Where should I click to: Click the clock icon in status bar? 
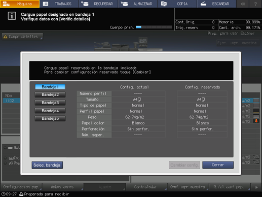tap(3, 194)
